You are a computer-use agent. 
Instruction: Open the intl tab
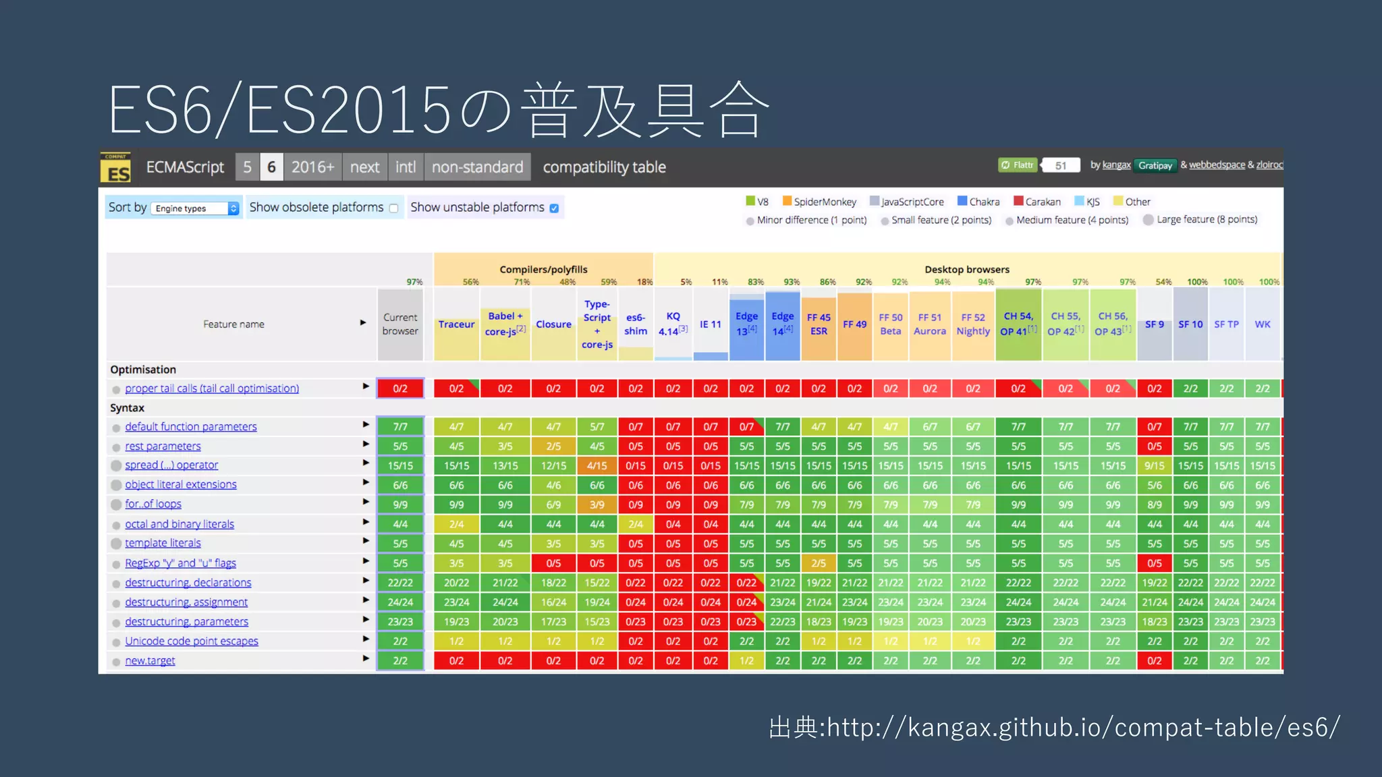pyautogui.click(x=406, y=167)
